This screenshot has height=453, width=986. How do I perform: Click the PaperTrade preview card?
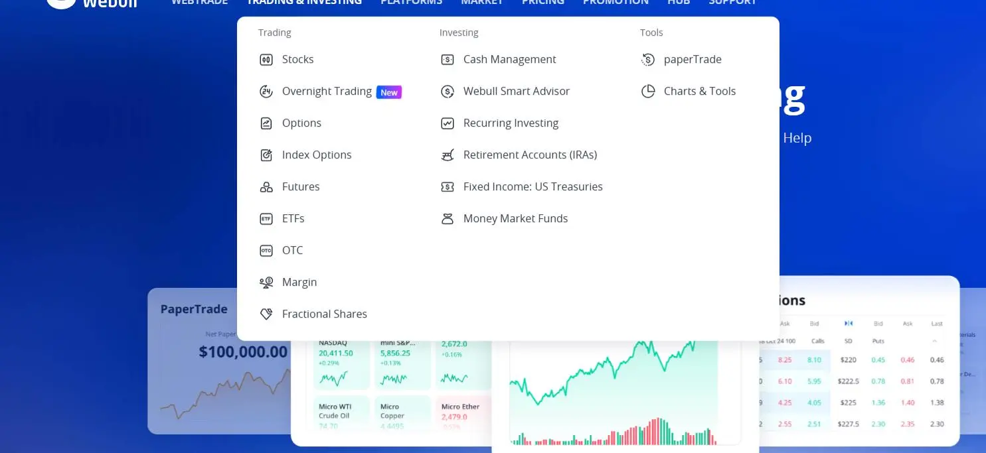[x=219, y=361]
